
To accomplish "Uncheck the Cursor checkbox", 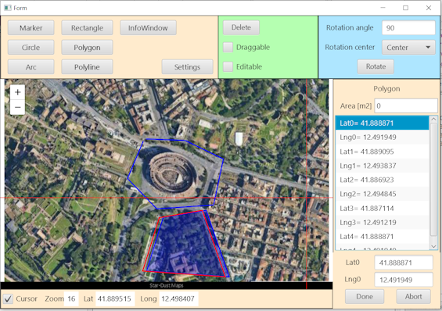I will tap(8, 298).
